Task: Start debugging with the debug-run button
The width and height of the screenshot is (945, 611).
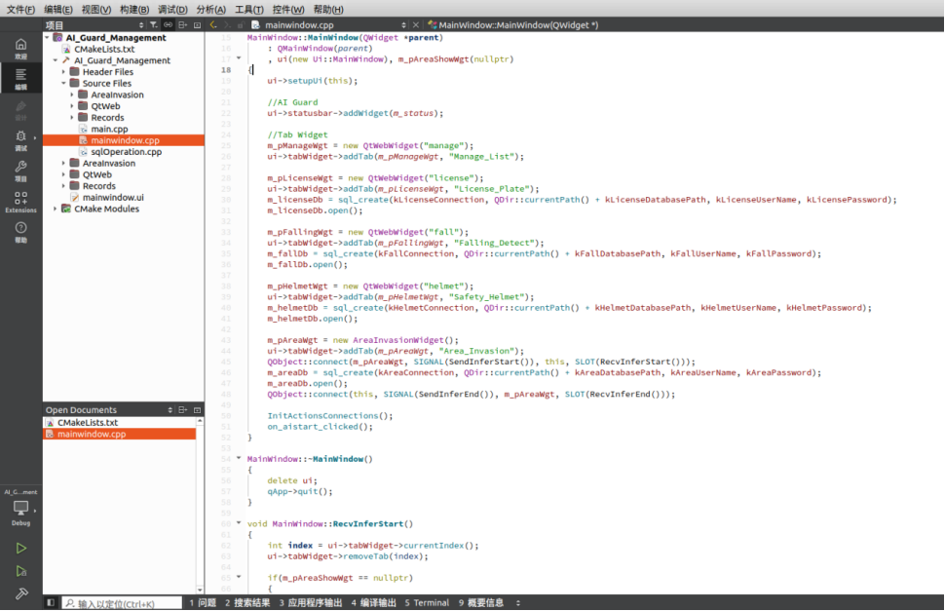Action: click(21, 571)
